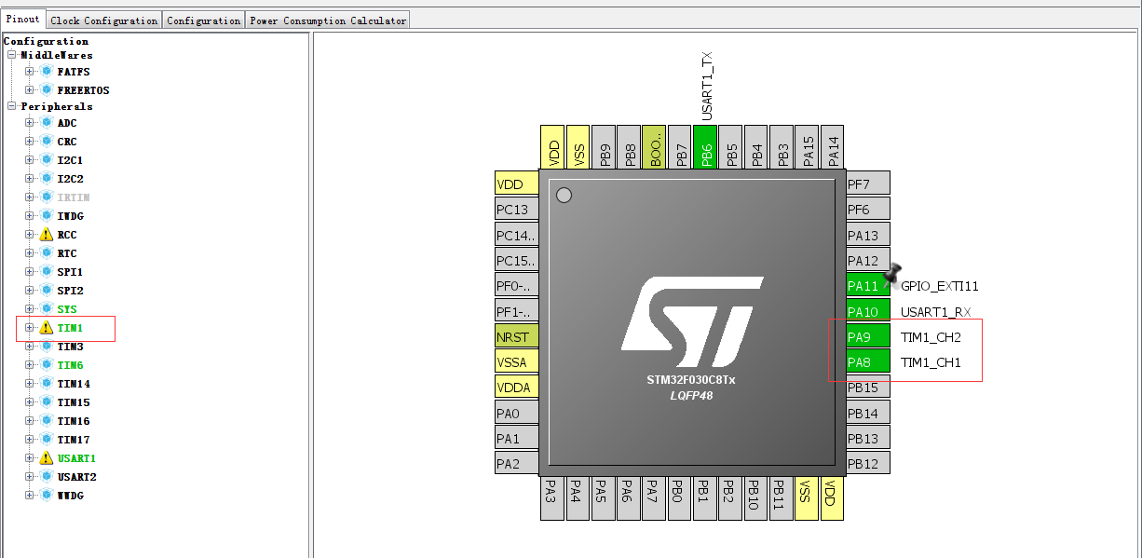Click the ADC peripheral cube icon

[47, 123]
